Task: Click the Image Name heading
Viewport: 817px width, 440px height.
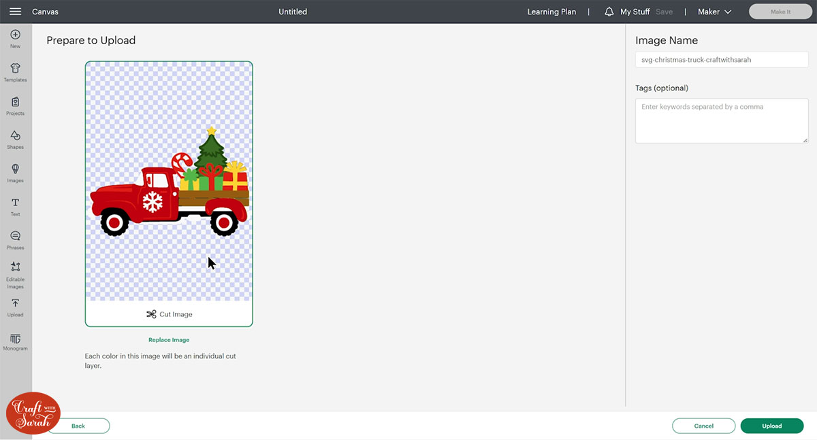Action: (667, 41)
